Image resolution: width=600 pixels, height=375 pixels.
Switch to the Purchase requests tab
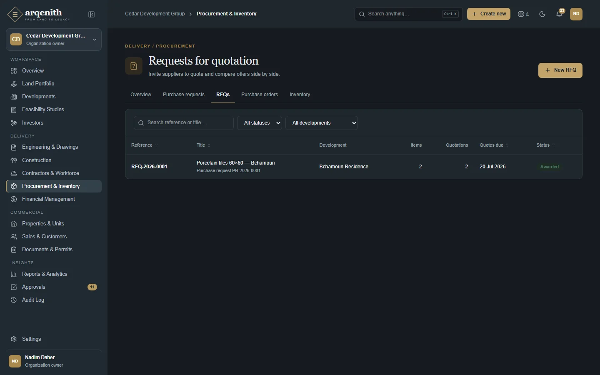(184, 95)
